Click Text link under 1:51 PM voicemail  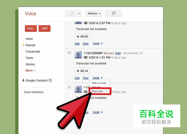(85, 78)
